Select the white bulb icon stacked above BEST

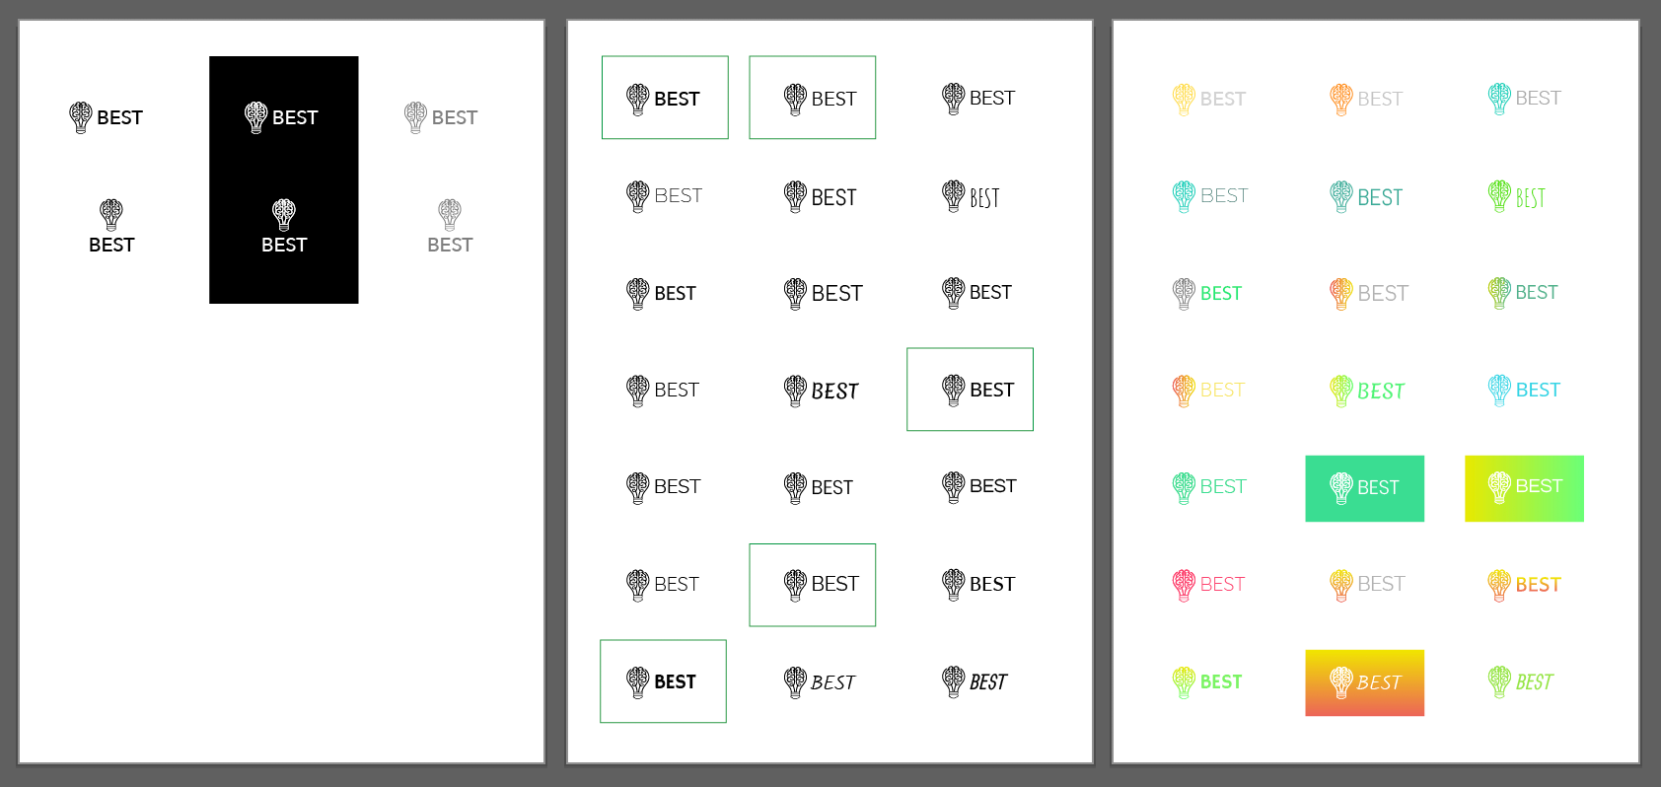(284, 213)
